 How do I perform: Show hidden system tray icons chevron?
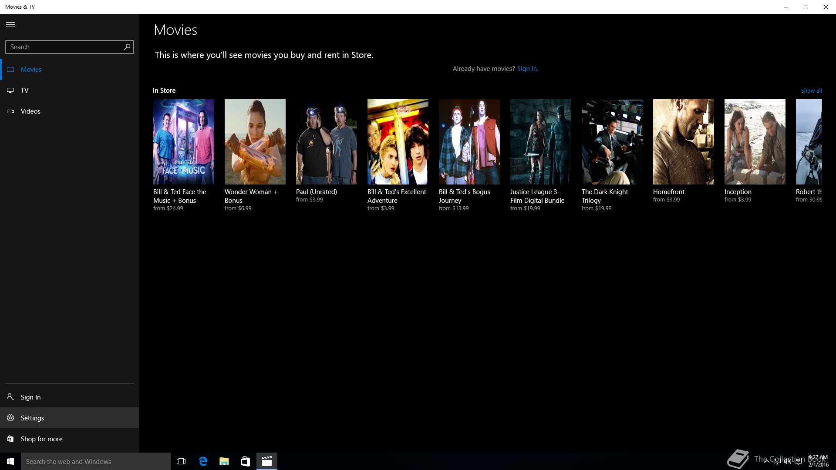click(767, 461)
